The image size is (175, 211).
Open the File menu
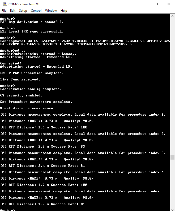tap(4, 11)
